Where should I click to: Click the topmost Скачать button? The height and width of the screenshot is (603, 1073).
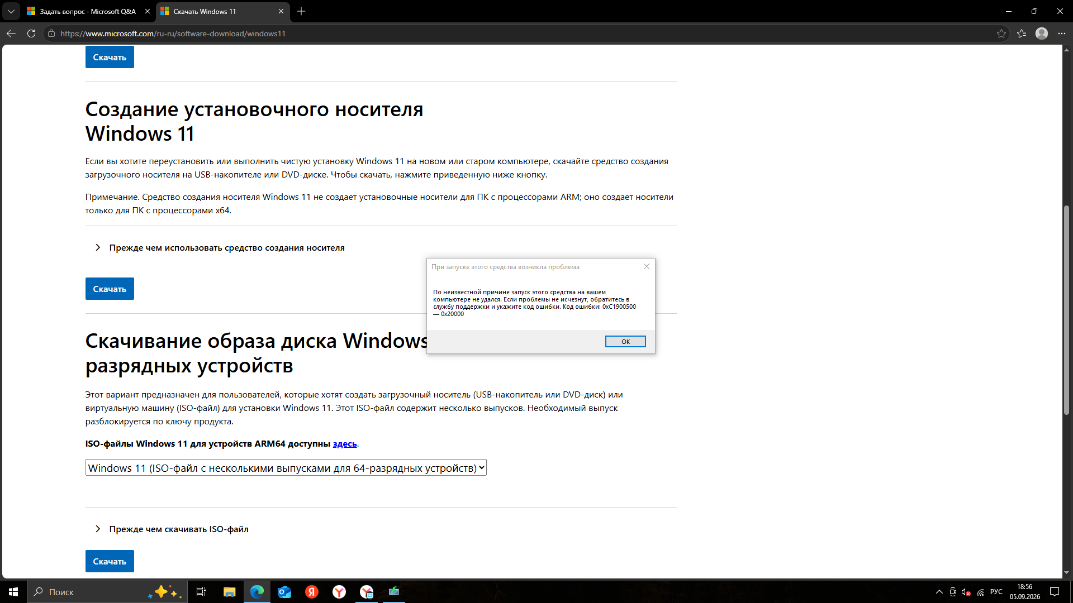point(110,57)
